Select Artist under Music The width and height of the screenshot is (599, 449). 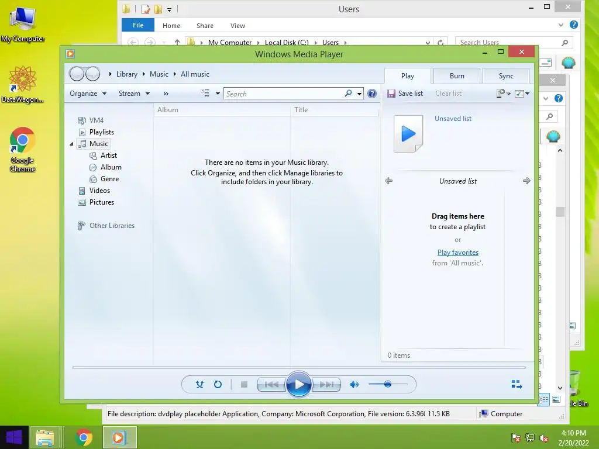pyautogui.click(x=103, y=156)
